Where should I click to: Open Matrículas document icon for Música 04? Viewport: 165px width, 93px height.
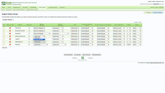coord(29,44)
